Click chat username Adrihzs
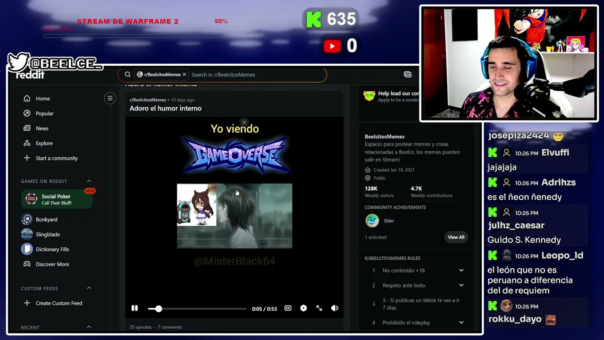 click(558, 182)
